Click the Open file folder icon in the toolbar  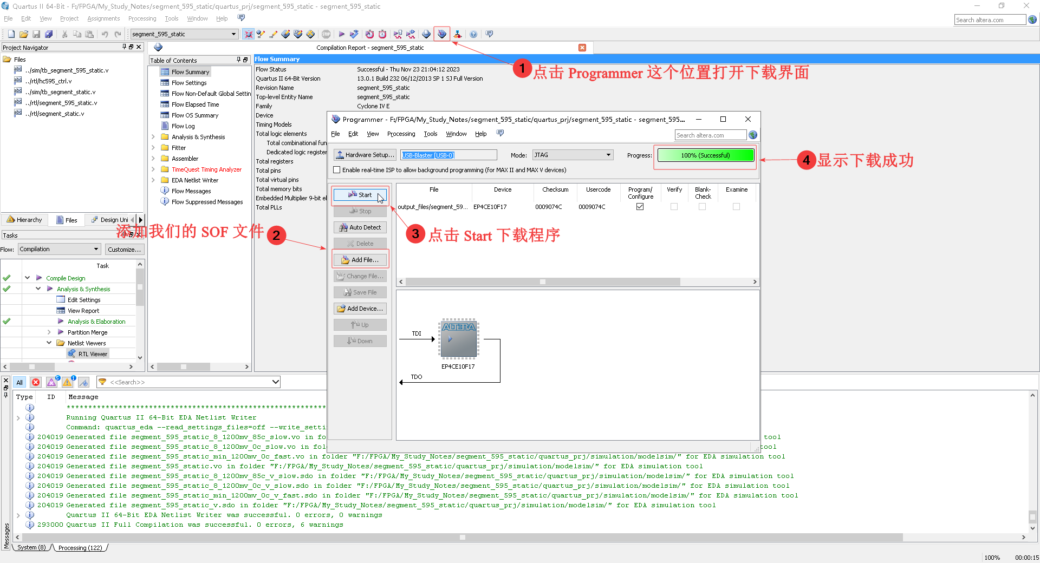click(24, 34)
